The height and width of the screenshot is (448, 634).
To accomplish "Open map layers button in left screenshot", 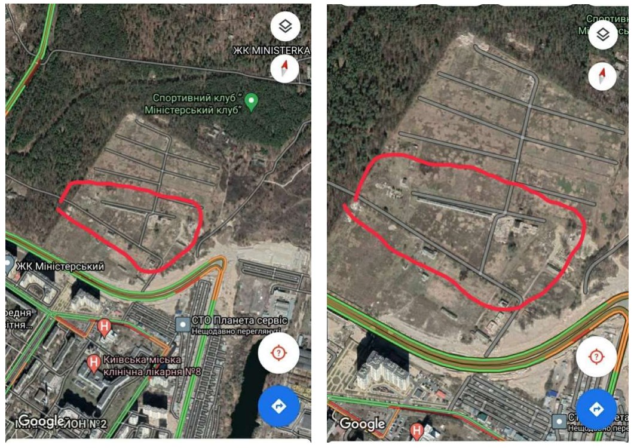I will pyautogui.click(x=286, y=27).
